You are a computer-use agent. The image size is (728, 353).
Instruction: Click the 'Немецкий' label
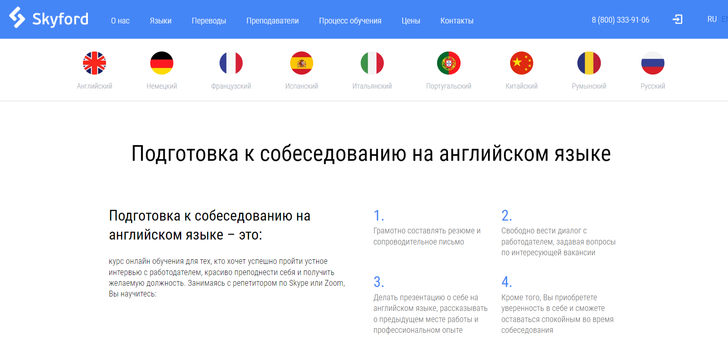coord(162,86)
